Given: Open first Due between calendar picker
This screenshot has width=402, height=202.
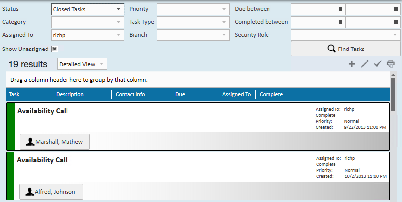Looking at the screenshot, I should point(340,9).
